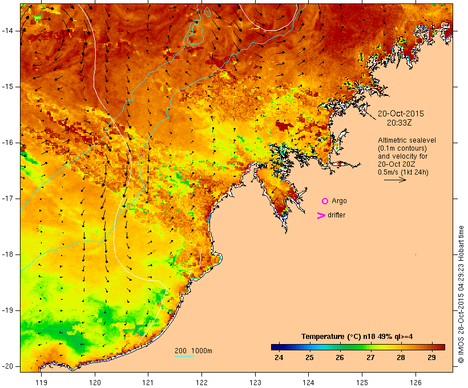Click the magenta Argo circle legend symbol

(325, 201)
